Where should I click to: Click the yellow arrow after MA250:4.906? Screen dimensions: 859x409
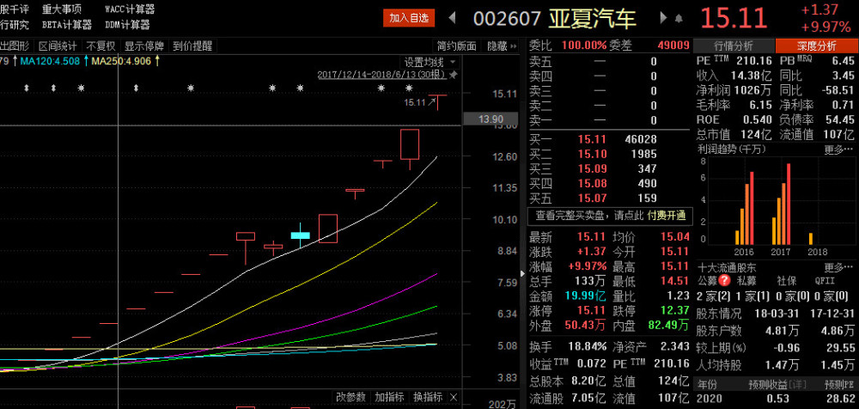pos(156,61)
